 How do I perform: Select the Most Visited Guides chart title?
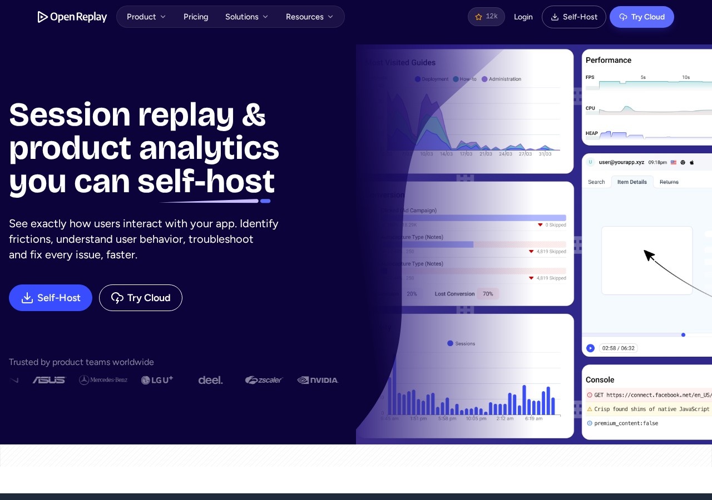pos(400,63)
